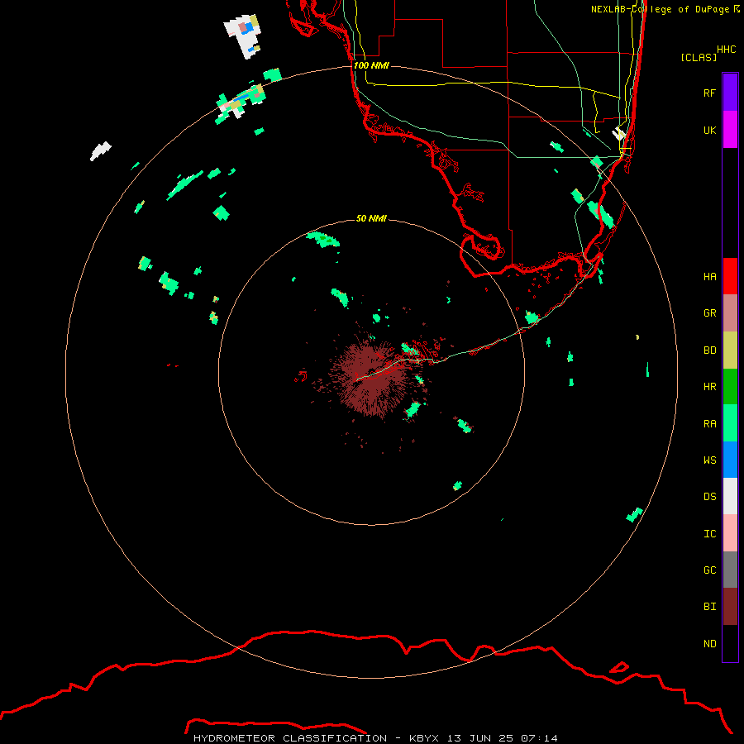
Task: Click the GR legend label
Action: (709, 312)
